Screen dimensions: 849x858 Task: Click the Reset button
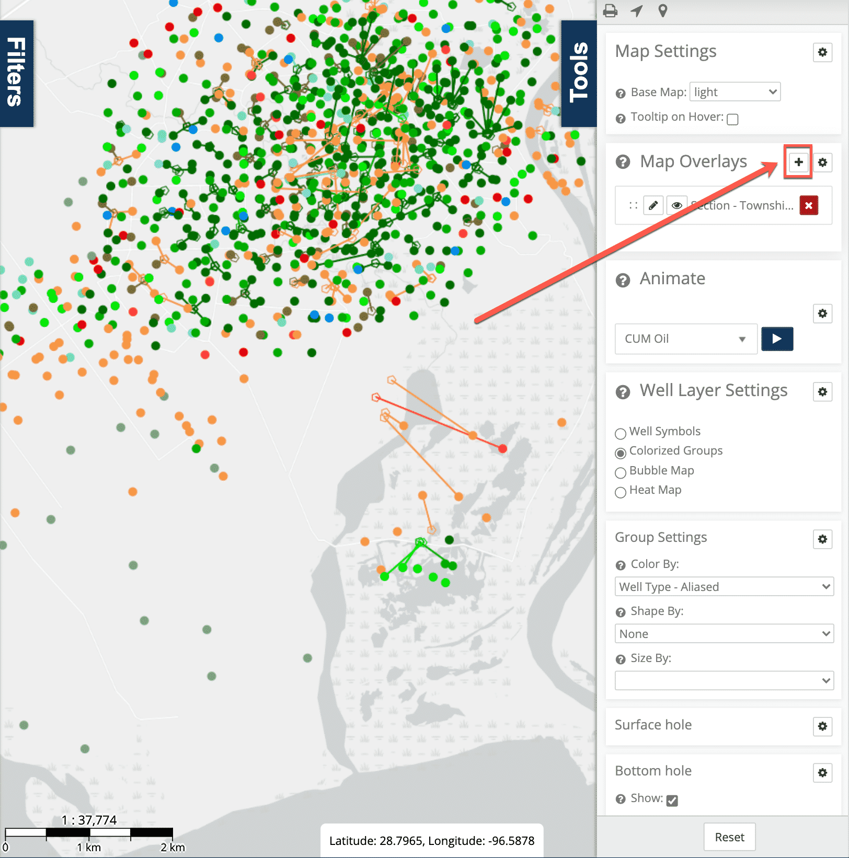[729, 837]
